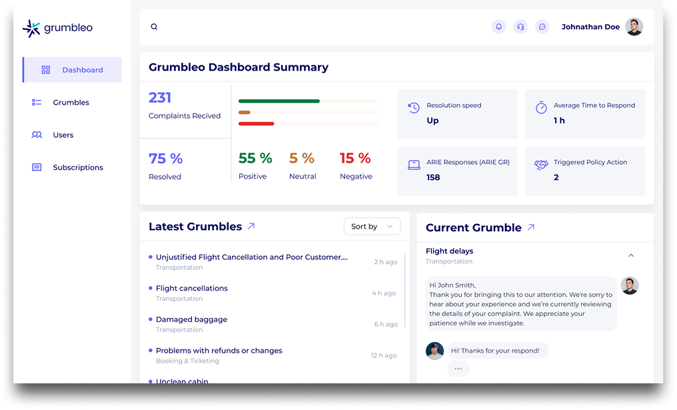The image size is (677, 410).
Task: Collapse the Flight delays grumble thread
Action: 631,255
